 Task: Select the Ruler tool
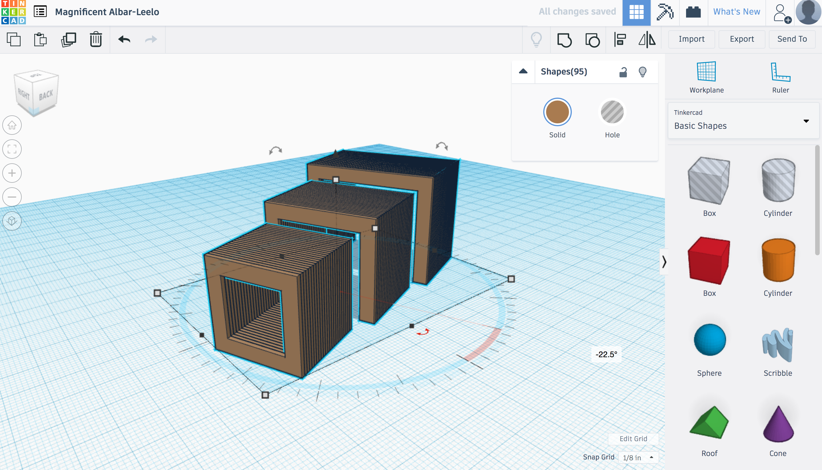click(780, 77)
